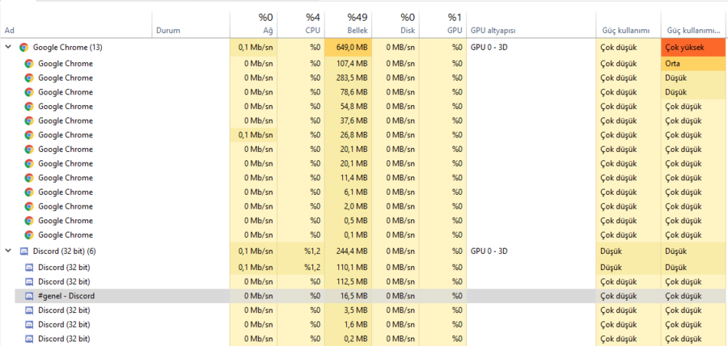Viewport: 728px width, 346px height.
Task: Click the 54,8 MB memory cell
Action: 348,106
